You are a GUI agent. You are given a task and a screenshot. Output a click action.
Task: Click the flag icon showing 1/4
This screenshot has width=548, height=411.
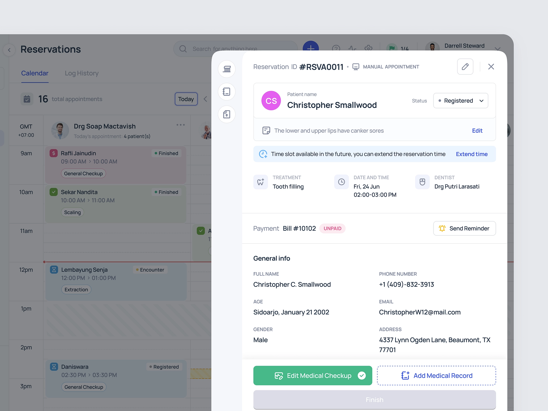point(392,48)
